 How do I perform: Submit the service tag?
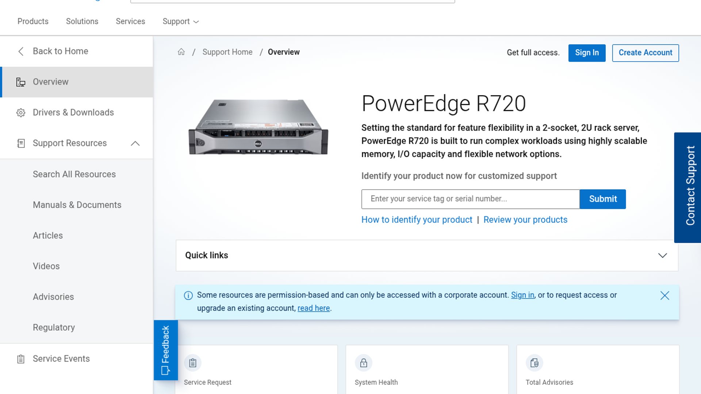tap(603, 199)
